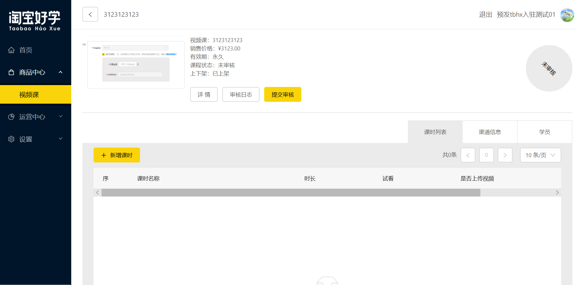The image size is (577, 285).
Task: Click the scrollbar left arrow in table
Action: click(x=98, y=192)
